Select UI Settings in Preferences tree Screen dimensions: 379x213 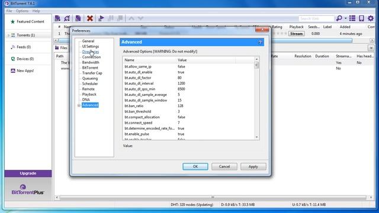click(x=91, y=46)
